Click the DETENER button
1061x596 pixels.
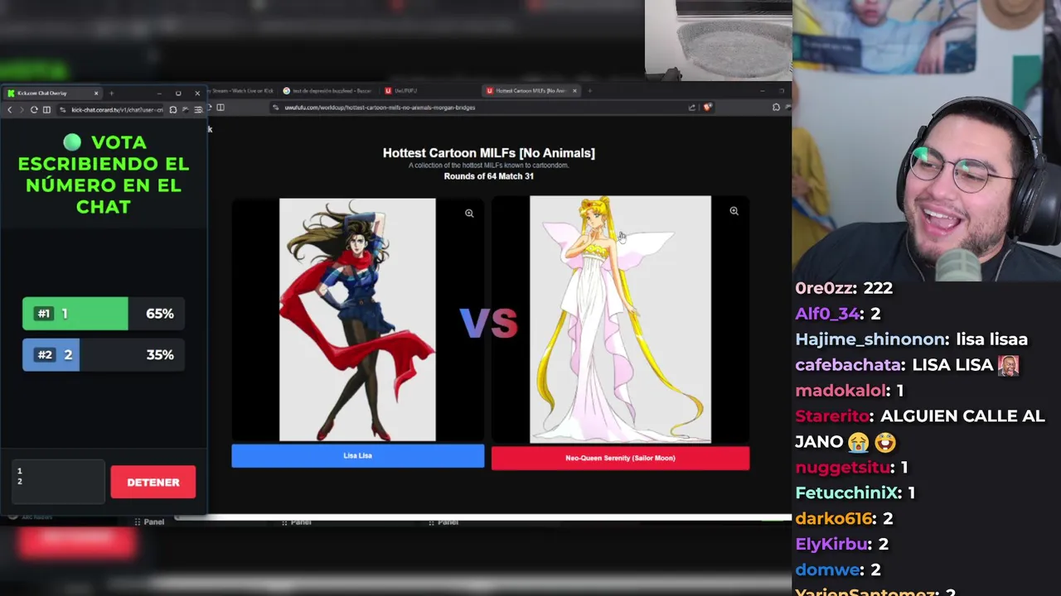coord(153,482)
